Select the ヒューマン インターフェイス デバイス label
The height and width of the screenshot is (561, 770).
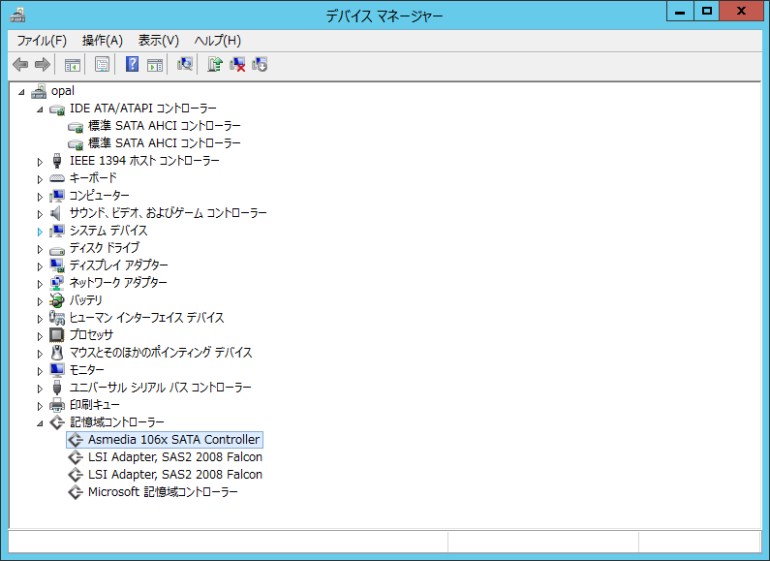point(146,318)
